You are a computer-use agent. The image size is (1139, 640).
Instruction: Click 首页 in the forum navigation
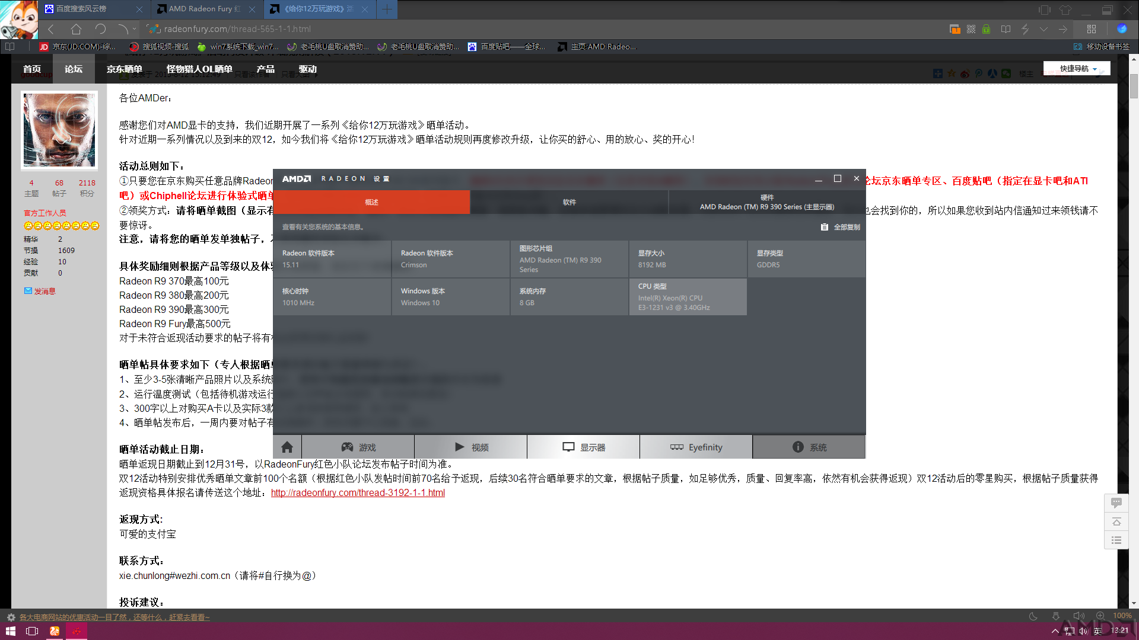[32, 69]
